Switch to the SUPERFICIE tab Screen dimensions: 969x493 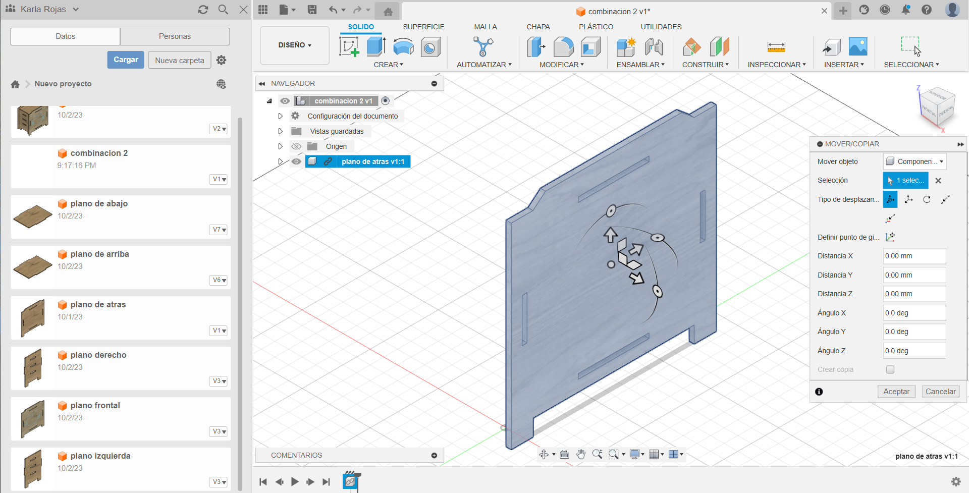click(x=423, y=27)
